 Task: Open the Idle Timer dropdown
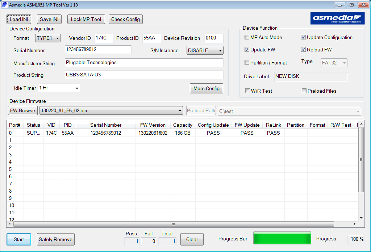76,88
